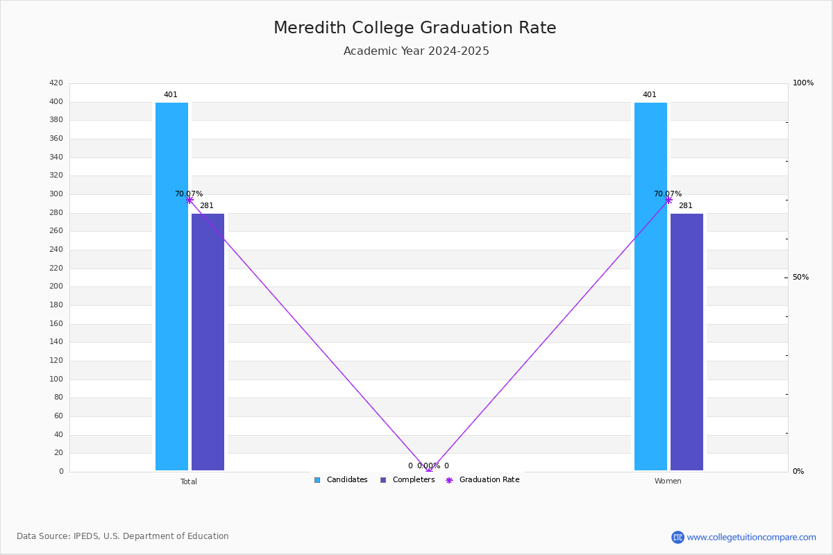This screenshot has width=833, height=555.
Task: Click the Total category axis label
Action: (x=189, y=481)
